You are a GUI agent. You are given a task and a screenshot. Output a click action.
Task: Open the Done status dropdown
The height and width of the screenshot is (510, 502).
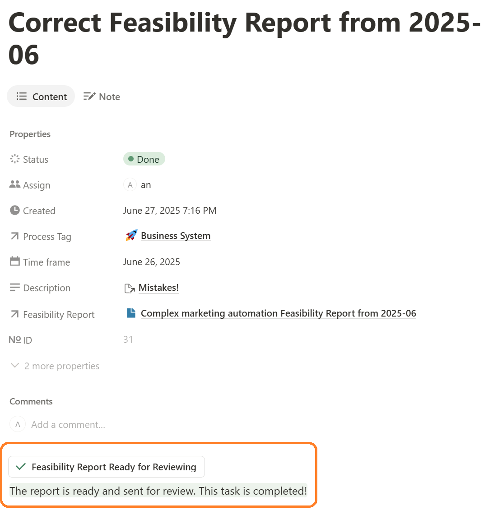click(144, 159)
